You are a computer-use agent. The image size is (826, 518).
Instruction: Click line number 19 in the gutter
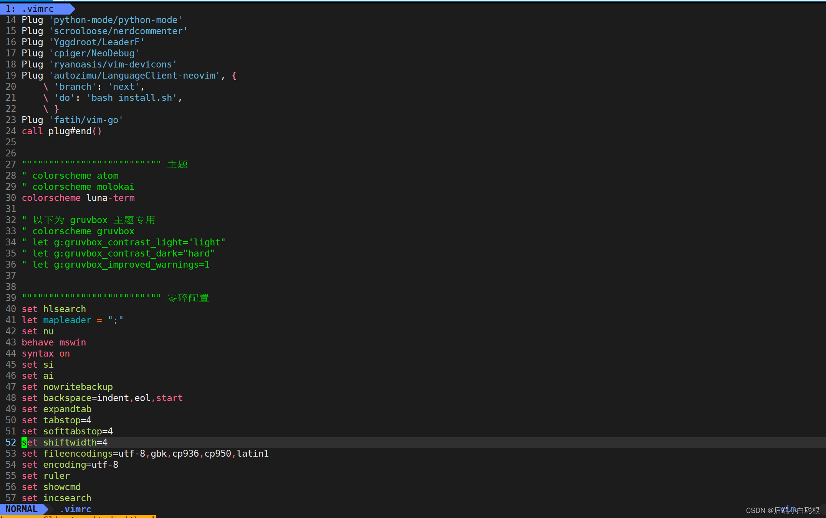tap(11, 76)
